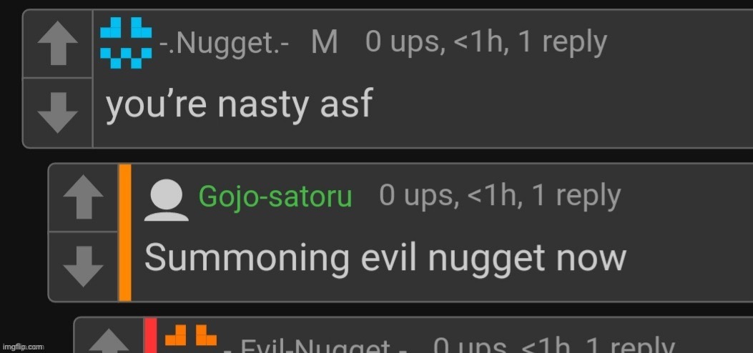Downvote the "you're nasty asf" comment
Image resolution: width=753 pixels, height=353 pixels.
[58, 113]
